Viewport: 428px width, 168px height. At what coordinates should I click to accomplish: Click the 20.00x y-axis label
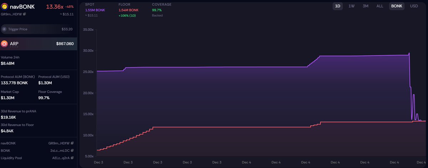pos(89,93)
